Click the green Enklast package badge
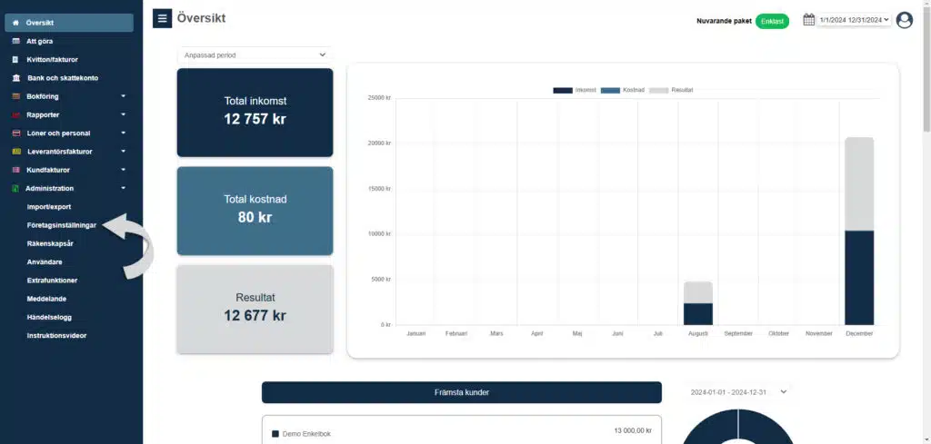Viewport: 931px width, 444px height. [773, 21]
